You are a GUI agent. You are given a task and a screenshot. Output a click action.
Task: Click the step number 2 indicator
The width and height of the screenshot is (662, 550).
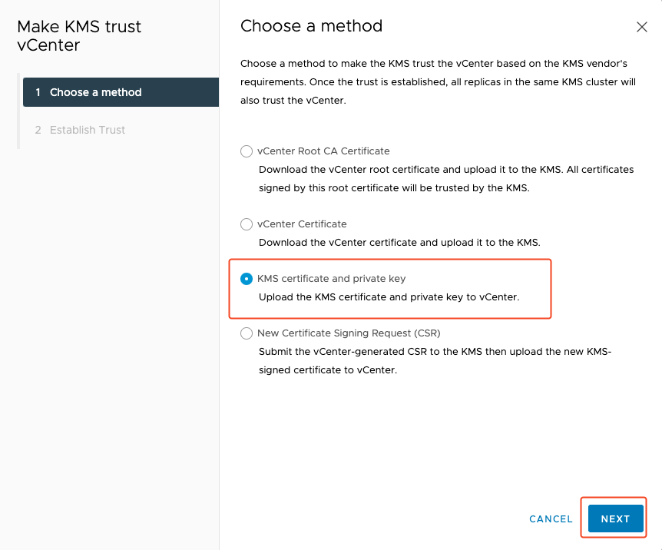pos(38,130)
